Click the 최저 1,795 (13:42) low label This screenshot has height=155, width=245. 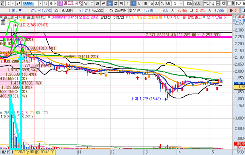pos(146,99)
